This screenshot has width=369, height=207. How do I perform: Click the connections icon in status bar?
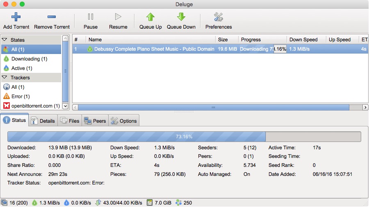4,203
